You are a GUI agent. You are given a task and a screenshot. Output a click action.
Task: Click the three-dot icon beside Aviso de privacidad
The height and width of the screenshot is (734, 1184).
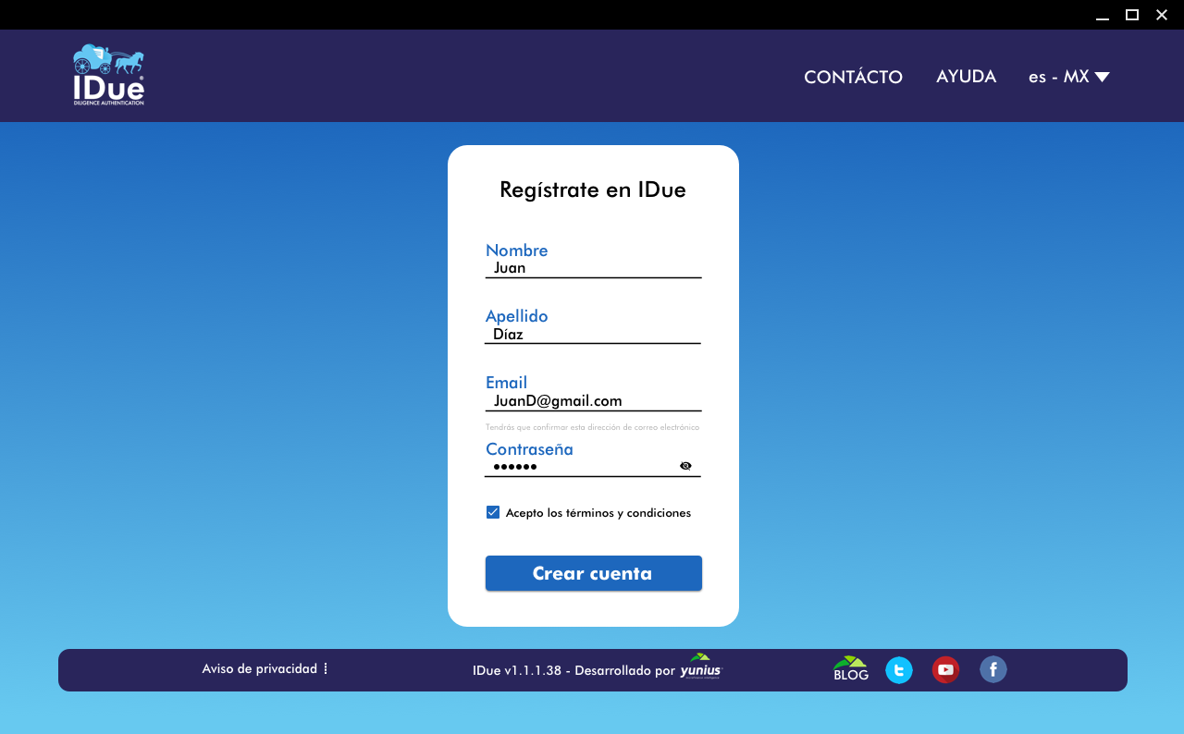[326, 668]
